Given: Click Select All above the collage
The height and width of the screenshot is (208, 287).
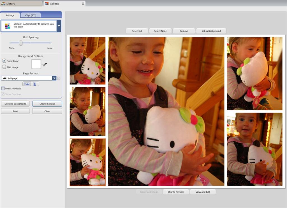Looking at the screenshot, I should tap(137, 31).
